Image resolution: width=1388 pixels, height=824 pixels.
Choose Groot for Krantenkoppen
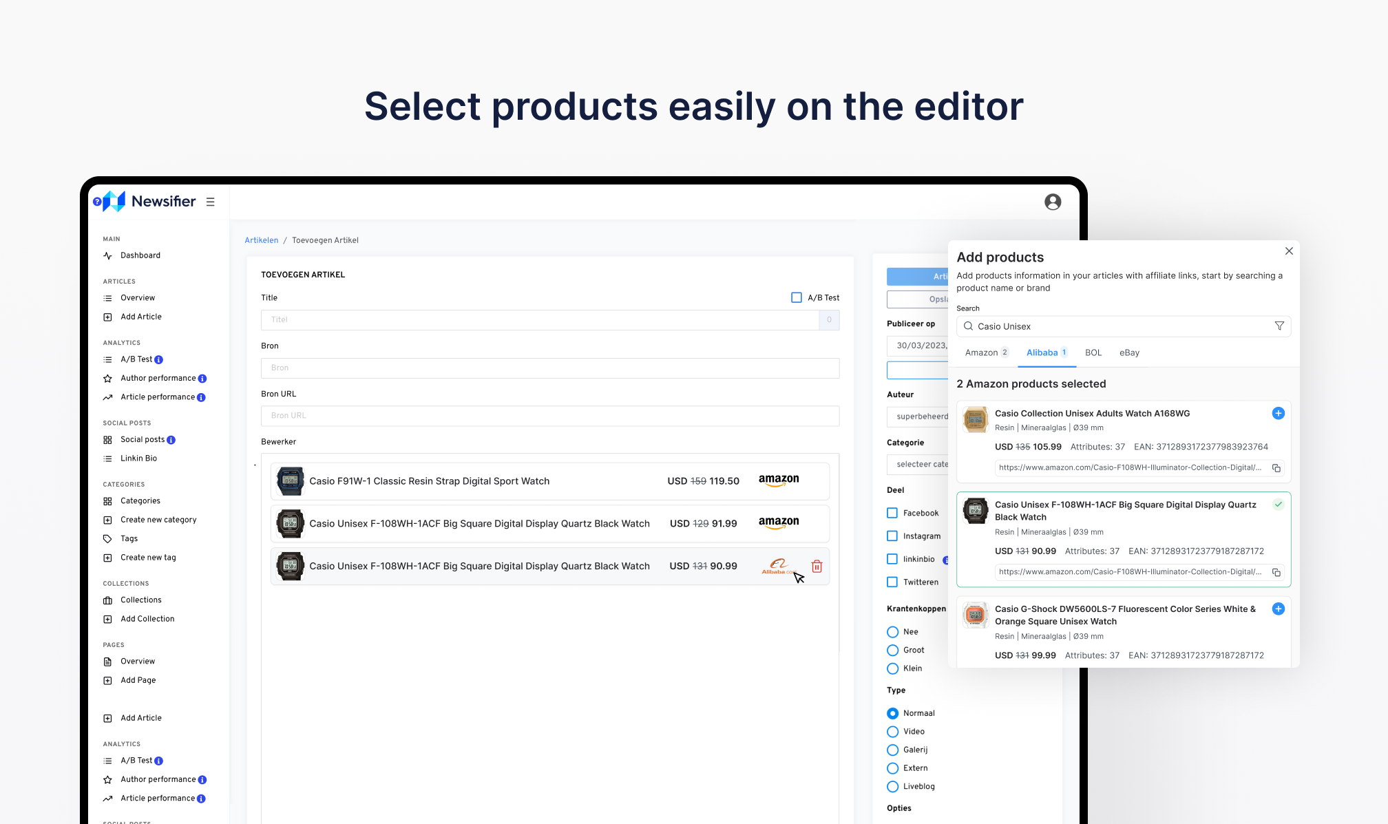pos(893,650)
